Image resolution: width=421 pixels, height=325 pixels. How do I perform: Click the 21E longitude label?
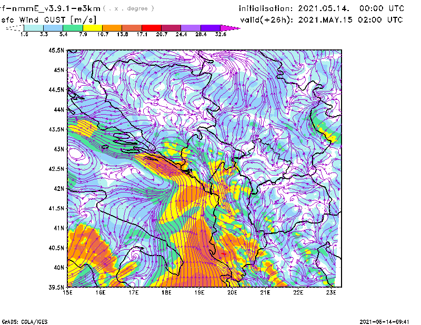[x=265, y=292]
